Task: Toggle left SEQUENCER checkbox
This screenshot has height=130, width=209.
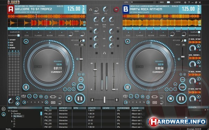Action: 18,35
